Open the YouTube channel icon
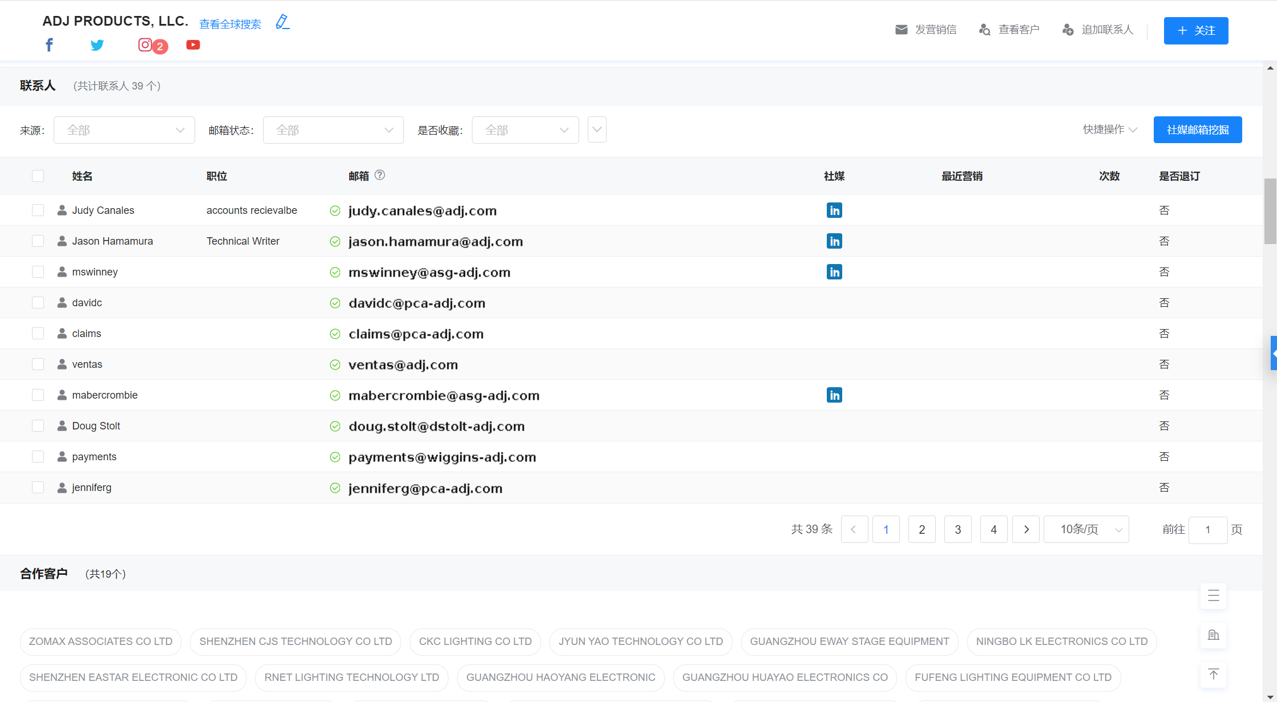This screenshot has width=1277, height=702. (x=193, y=44)
